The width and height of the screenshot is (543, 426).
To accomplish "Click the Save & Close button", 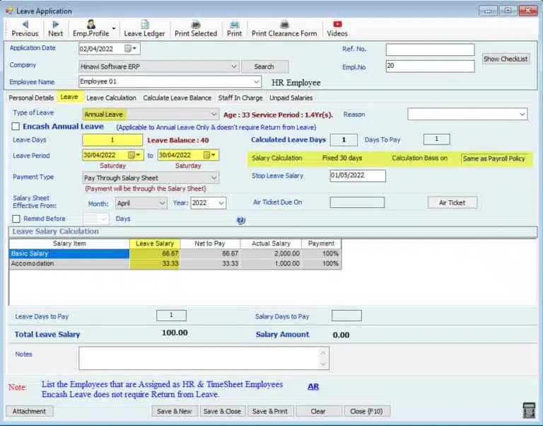I will (222, 411).
